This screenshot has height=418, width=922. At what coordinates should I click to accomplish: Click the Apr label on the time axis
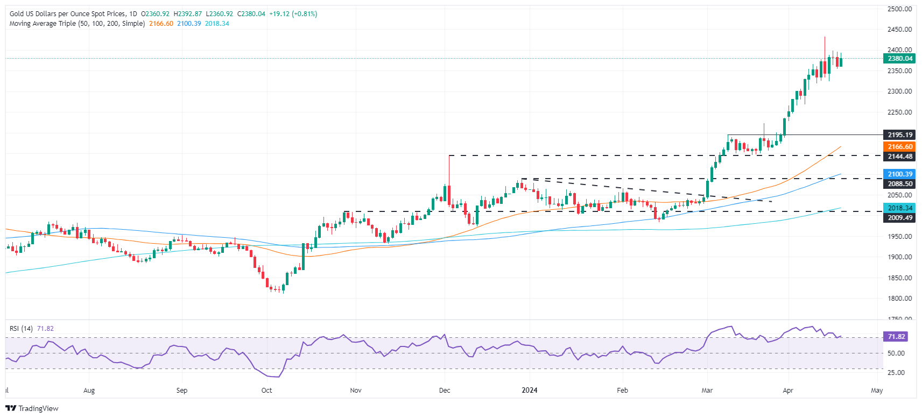coord(788,390)
